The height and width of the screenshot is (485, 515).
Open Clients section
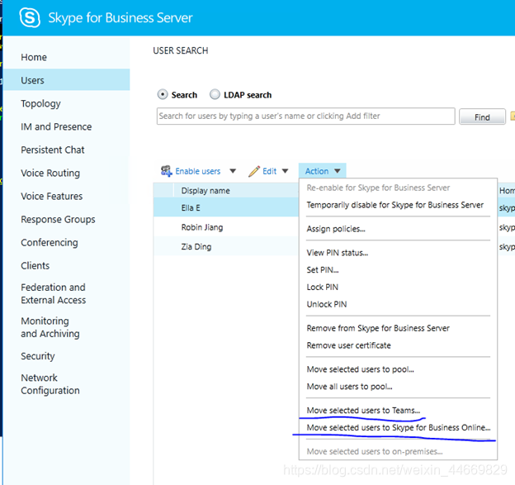pyautogui.click(x=35, y=266)
